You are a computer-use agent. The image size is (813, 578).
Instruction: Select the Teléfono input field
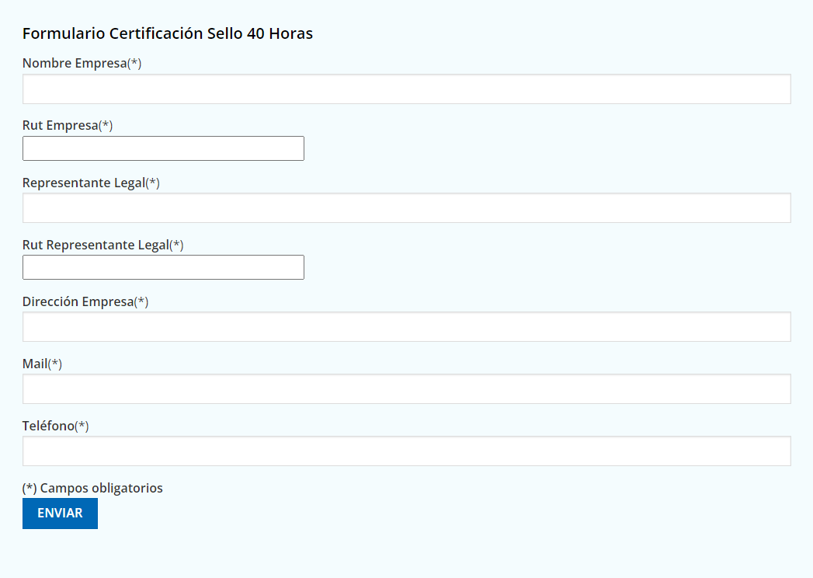(406, 451)
